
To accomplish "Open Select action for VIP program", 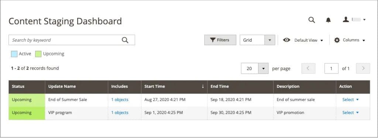I will [x=351, y=113].
